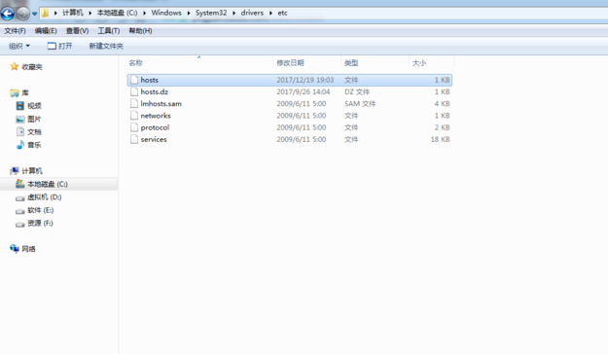Click the 资源 (F:) drive icon
608x354 pixels.
click(20, 224)
